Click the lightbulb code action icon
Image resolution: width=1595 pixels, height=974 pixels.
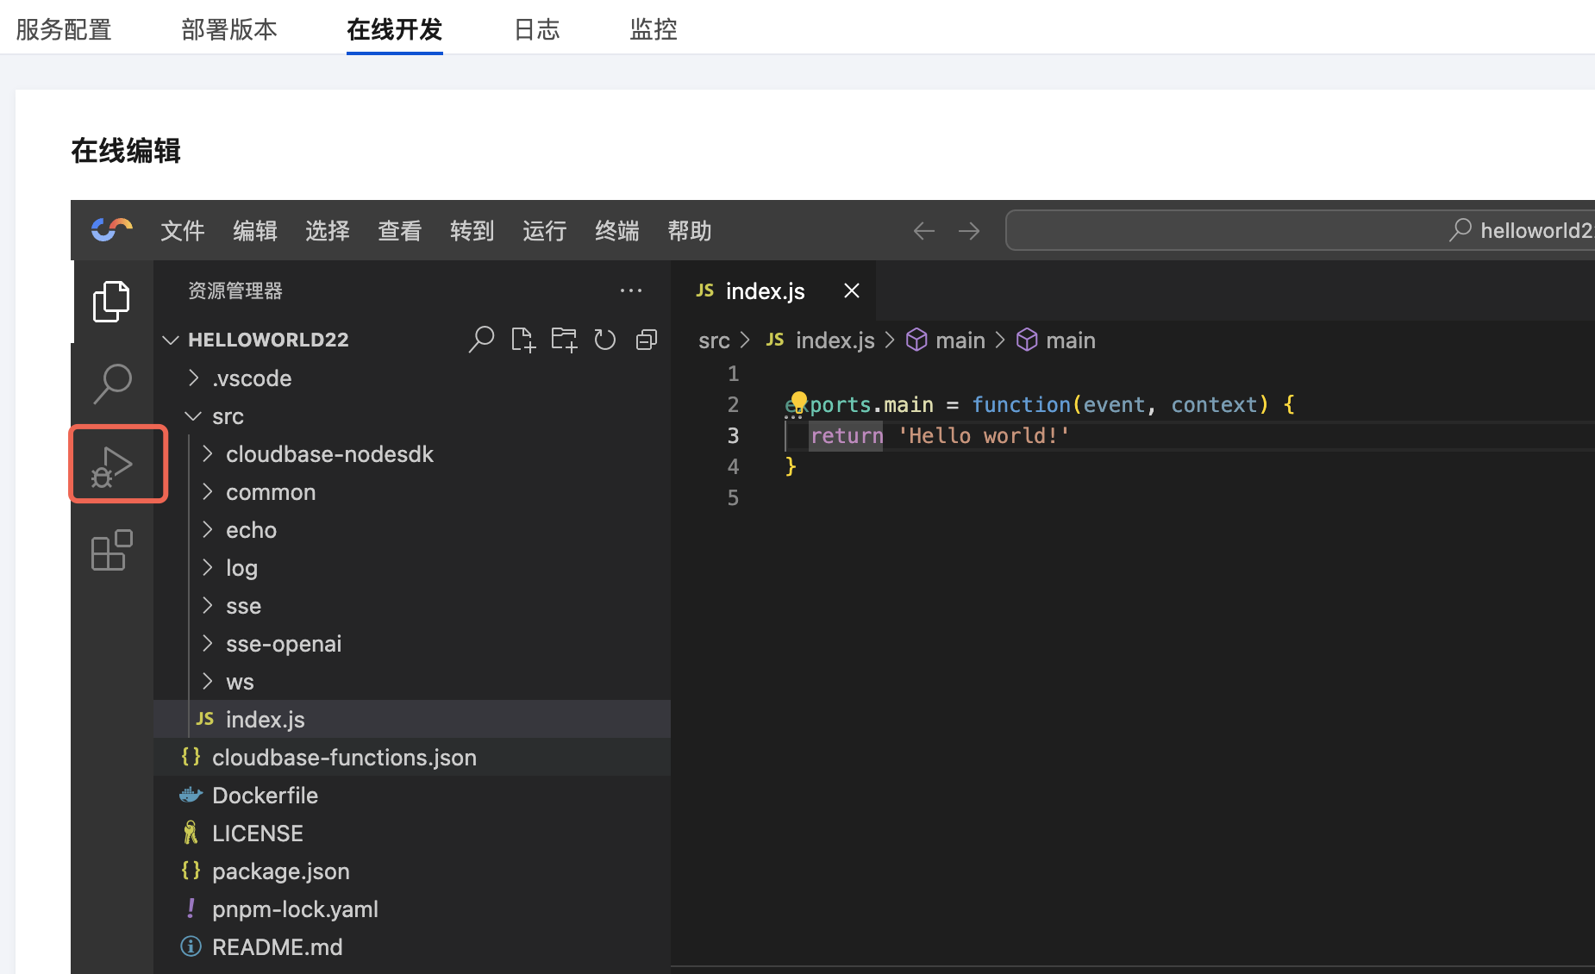798,401
